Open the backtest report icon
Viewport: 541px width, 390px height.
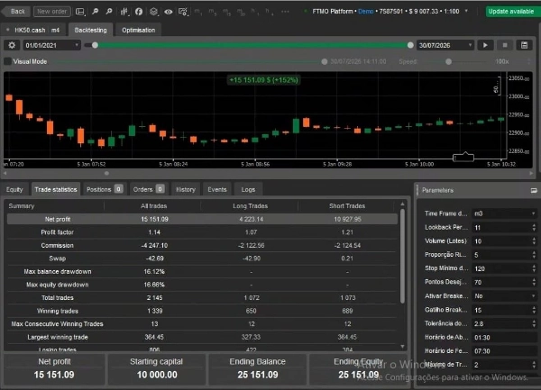(524, 45)
